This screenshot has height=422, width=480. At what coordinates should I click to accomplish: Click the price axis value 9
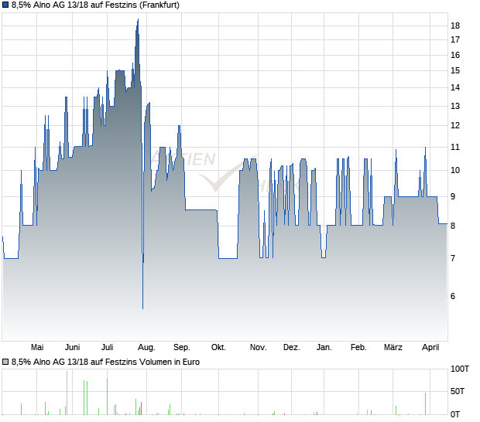click(453, 196)
